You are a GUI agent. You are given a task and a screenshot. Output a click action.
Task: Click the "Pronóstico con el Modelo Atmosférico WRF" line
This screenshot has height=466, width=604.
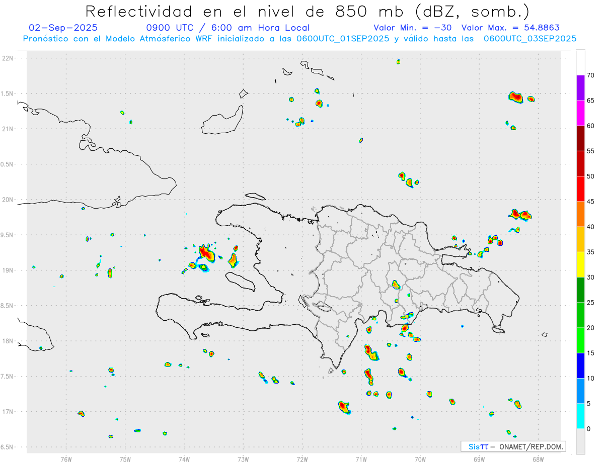pos(299,39)
